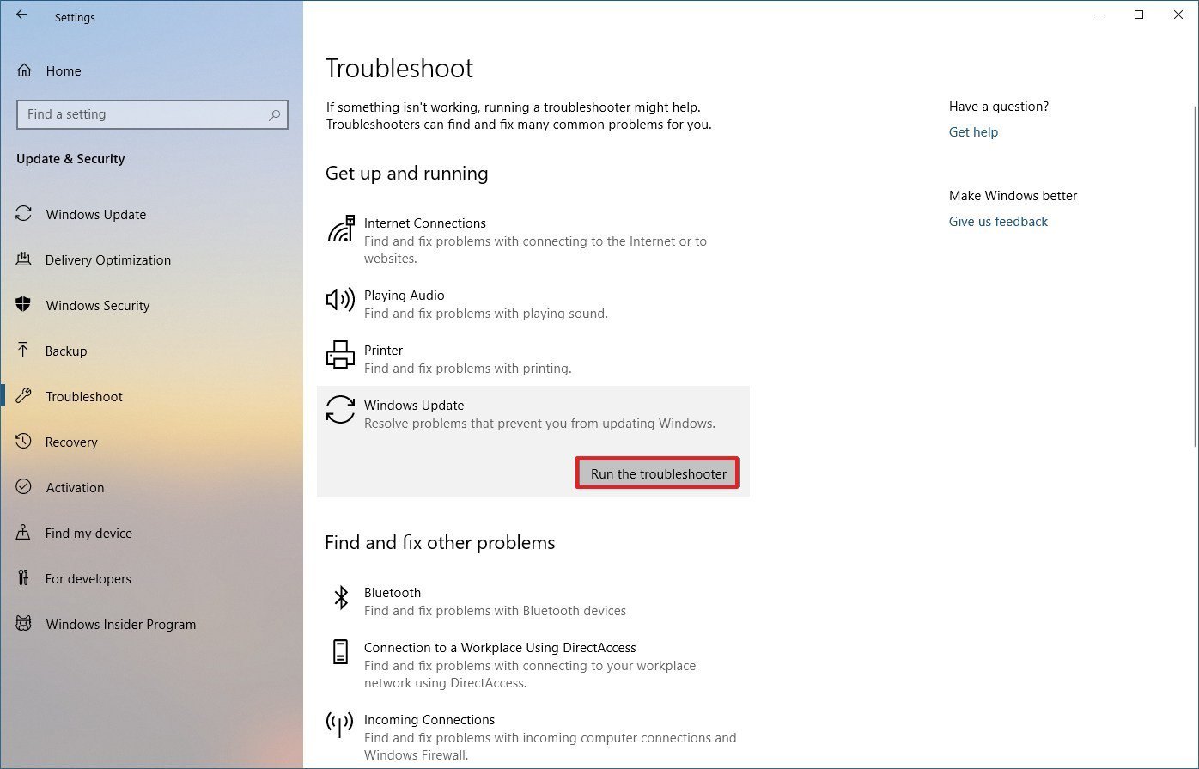Select the Bluetooth troubleshooter entry
Screen dimensions: 1199x769
click(533, 601)
